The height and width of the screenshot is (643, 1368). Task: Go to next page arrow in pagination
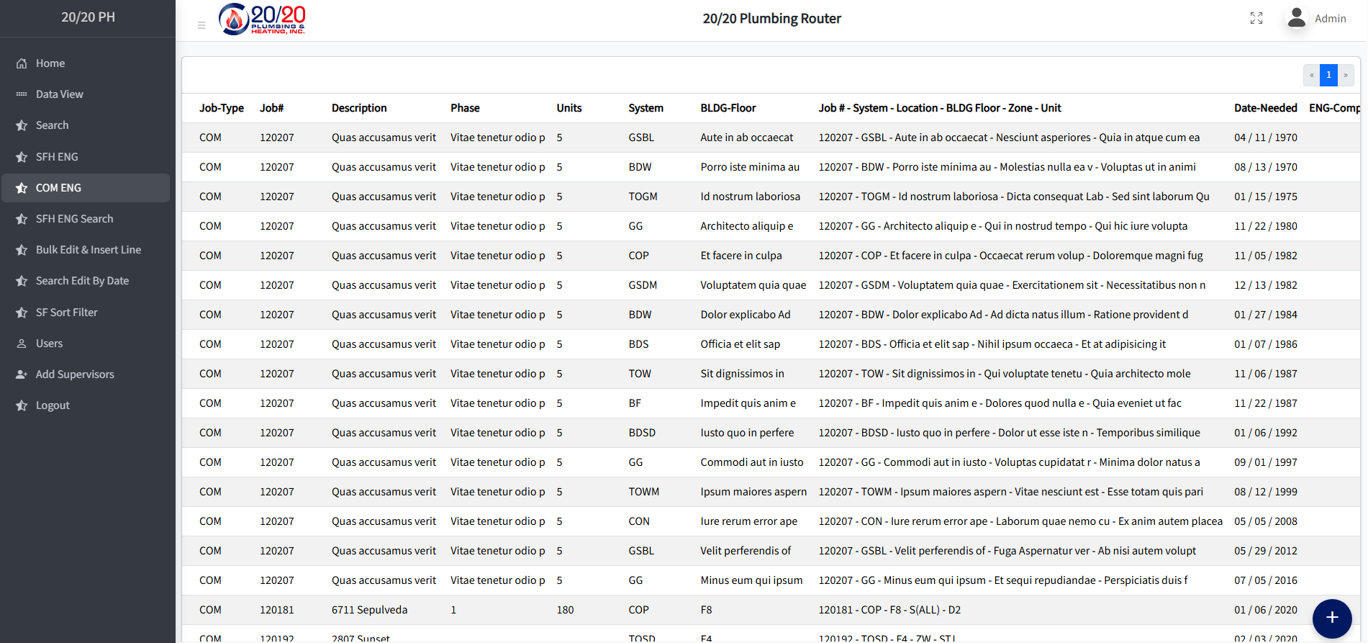1346,75
